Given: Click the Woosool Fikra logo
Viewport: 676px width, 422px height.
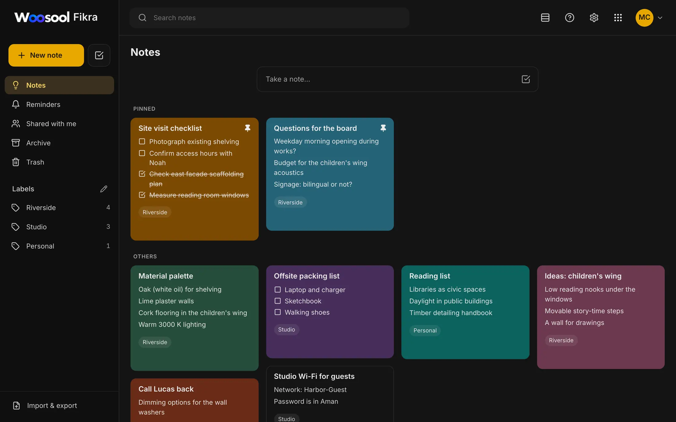Looking at the screenshot, I should [56, 17].
